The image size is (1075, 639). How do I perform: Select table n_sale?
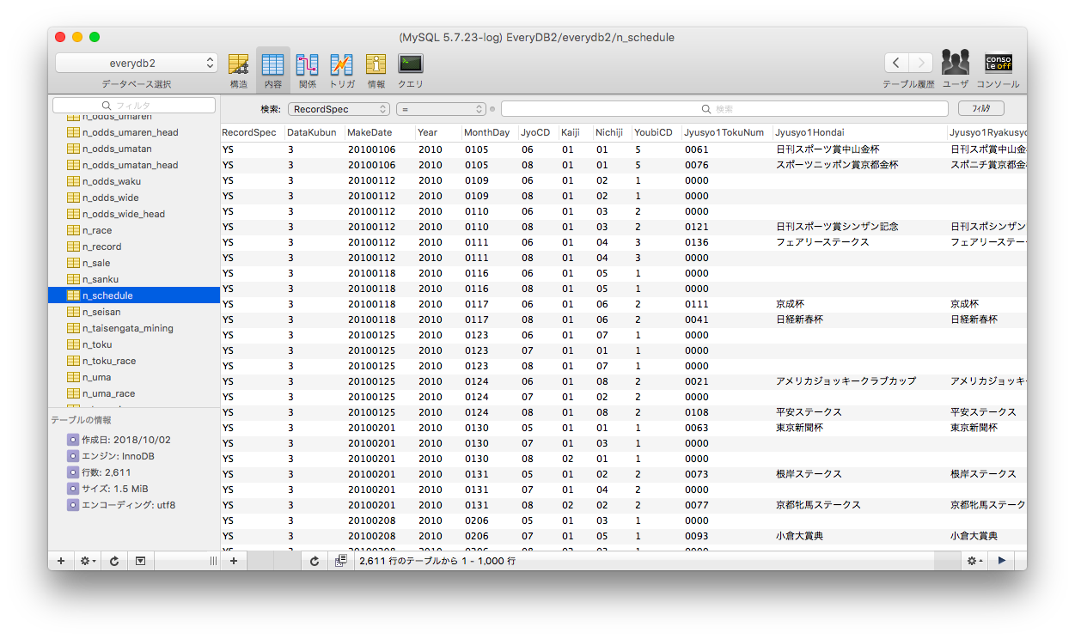134,263
